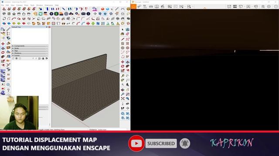
Task: Open the Extensions menu in SketchUp
Action: pos(48,5)
